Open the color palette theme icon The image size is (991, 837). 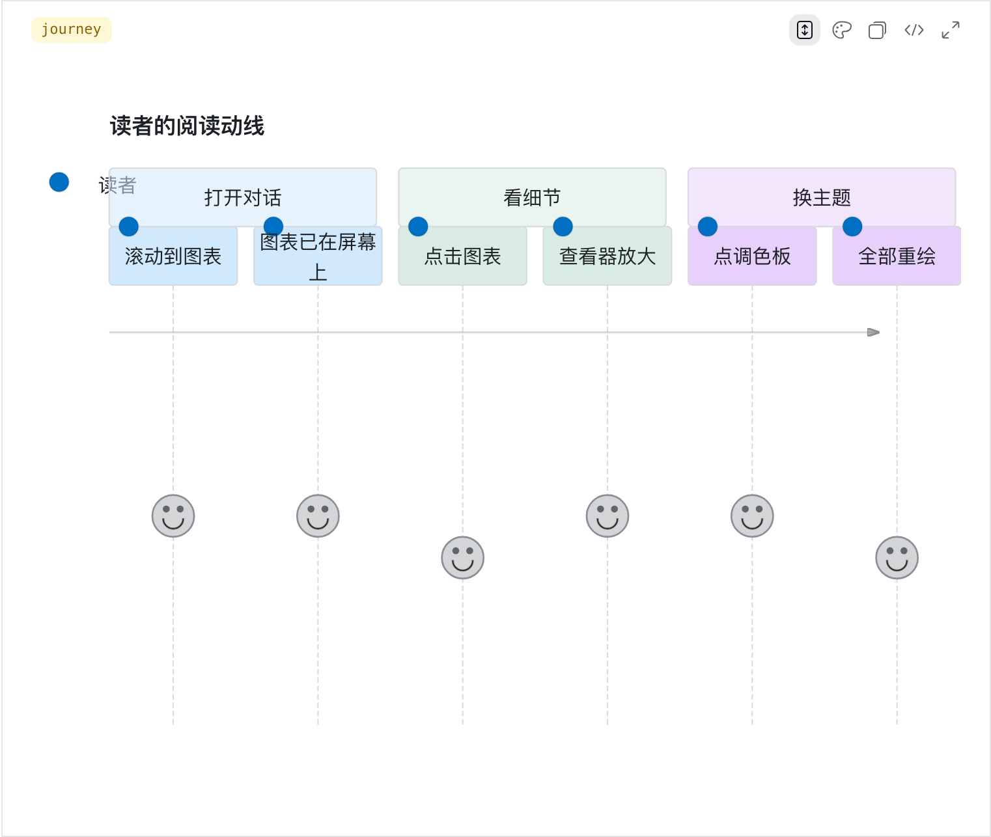[841, 30]
